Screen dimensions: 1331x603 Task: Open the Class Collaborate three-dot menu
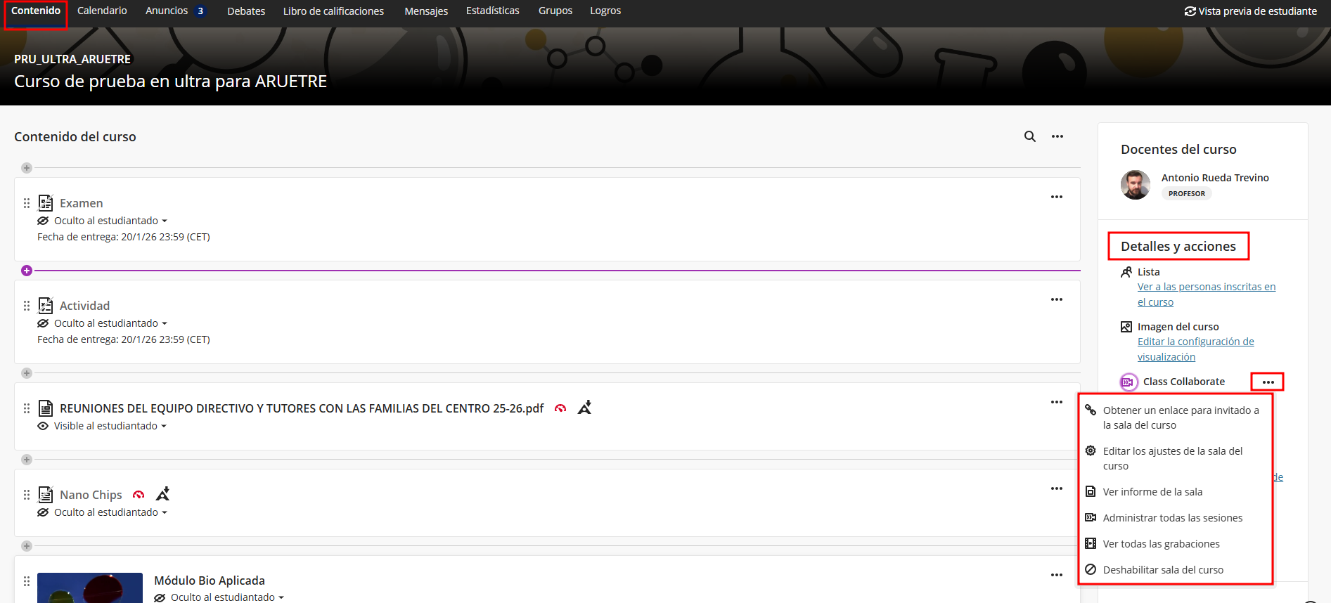(1267, 382)
